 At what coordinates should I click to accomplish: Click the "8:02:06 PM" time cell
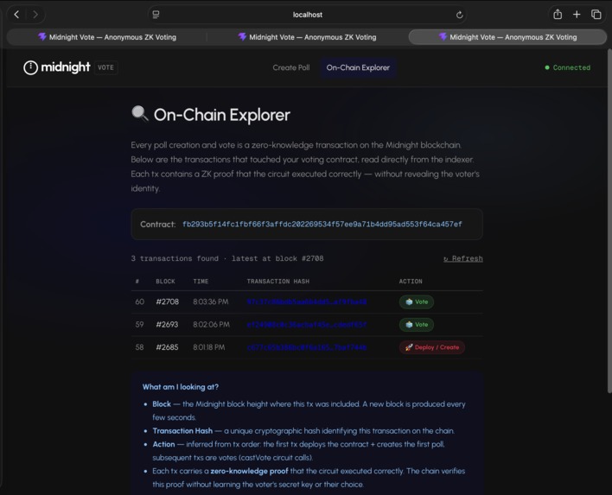[211, 325]
